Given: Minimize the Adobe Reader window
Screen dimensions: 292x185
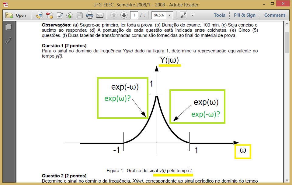Looking at the screenshot, I should (x=264, y=4).
